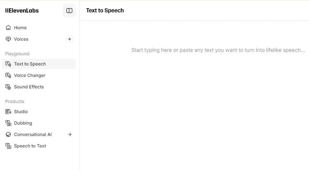Image resolution: width=309 pixels, height=171 pixels.
Task: Expand Conversational AI using the arrow
Action: coord(70,134)
